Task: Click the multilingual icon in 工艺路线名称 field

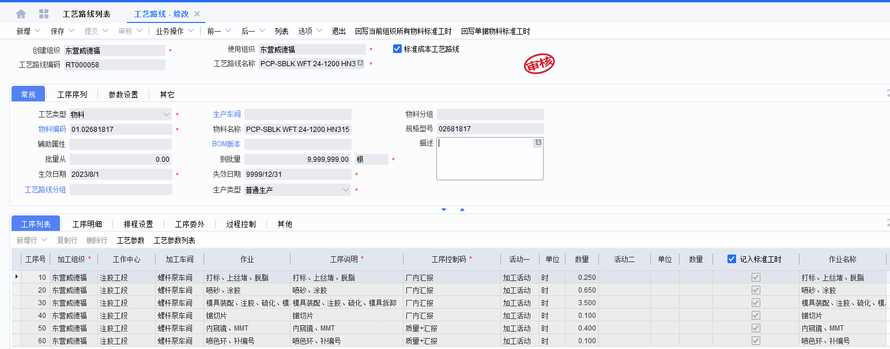Action: (360, 63)
